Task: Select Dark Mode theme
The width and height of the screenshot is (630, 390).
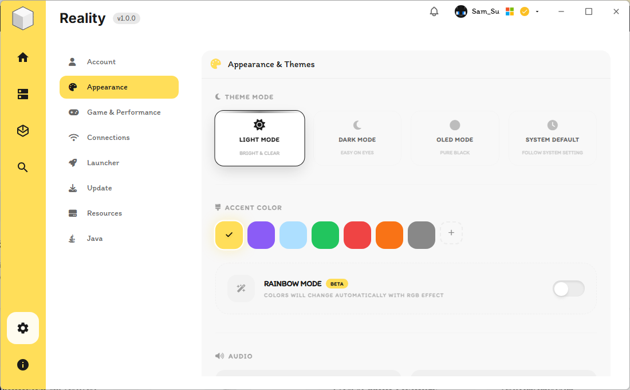Action: pyautogui.click(x=357, y=138)
